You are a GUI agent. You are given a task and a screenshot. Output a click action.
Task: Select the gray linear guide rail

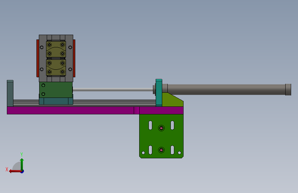pos(114,103)
